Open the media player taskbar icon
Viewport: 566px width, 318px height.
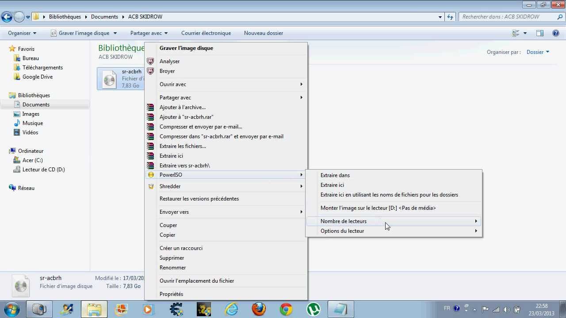[x=148, y=310]
